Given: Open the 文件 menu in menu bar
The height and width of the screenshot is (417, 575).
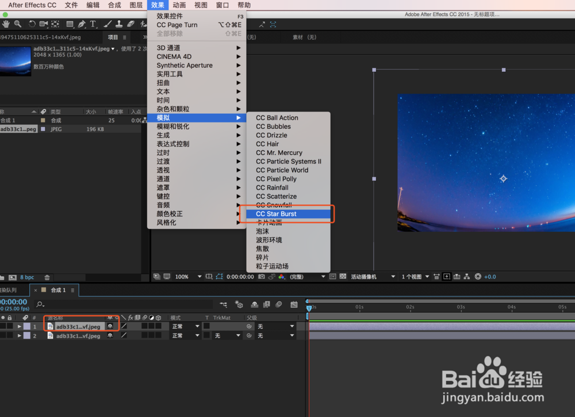Looking at the screenshot, I should (71, 5).
